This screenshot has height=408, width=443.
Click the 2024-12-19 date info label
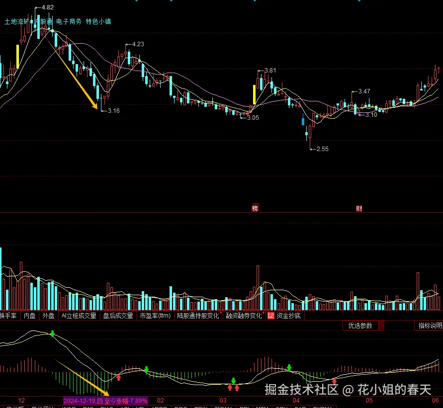click(105, 401)
